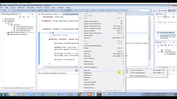
Task: Open Chrome from the taskbar
Action: click(80, 95)
